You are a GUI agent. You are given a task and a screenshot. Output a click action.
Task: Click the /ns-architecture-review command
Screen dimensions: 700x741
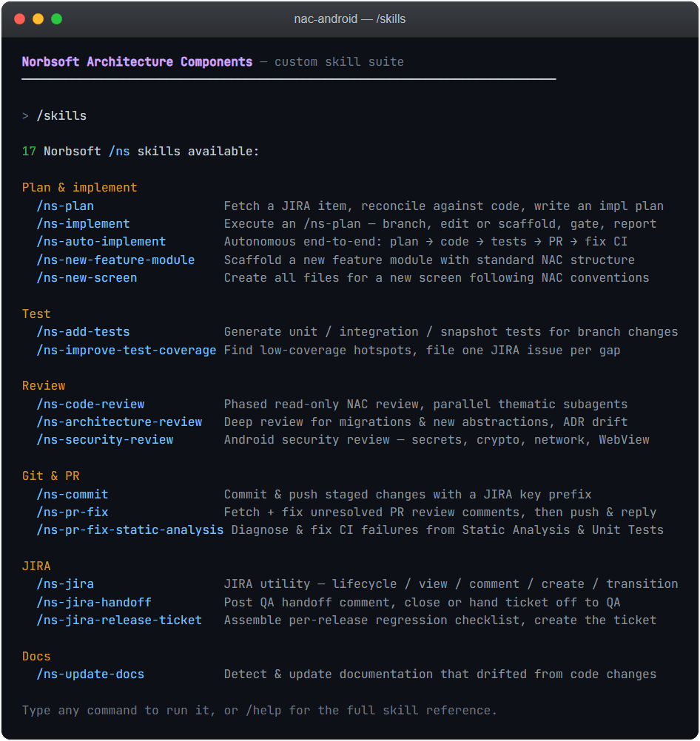pyautogui.click(x=119, y=422)
